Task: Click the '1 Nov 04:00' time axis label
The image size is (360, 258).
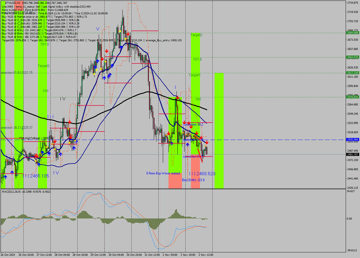Action: [170, 255]
